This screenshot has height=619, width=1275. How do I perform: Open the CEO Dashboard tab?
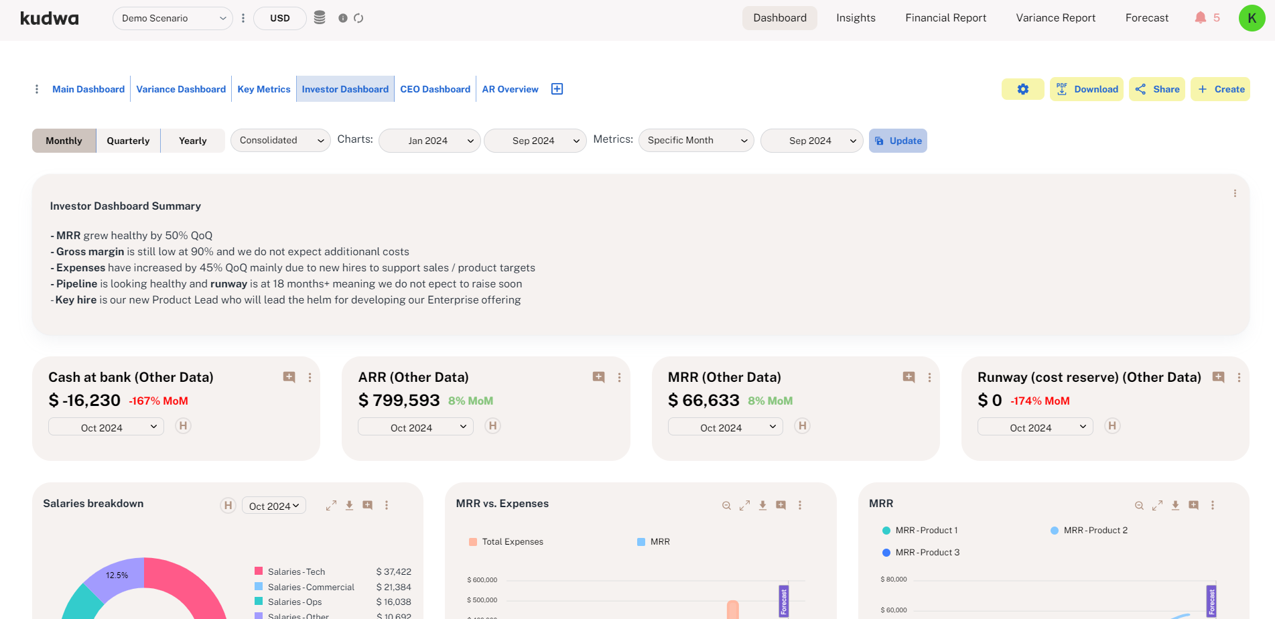click(x=435, y=88)
